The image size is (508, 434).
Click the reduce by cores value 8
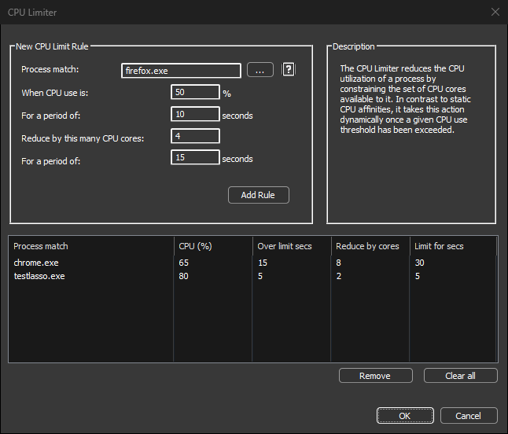[339, 263]
